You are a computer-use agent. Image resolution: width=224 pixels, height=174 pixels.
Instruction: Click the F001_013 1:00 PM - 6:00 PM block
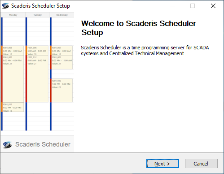pos(62,91)
